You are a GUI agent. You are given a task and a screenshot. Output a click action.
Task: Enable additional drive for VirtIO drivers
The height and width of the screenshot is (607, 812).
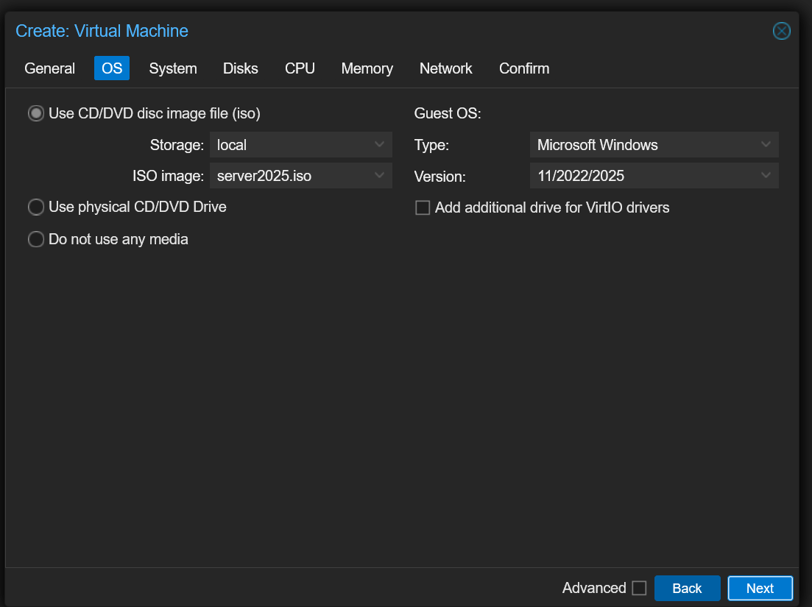(x=423, y=208)
